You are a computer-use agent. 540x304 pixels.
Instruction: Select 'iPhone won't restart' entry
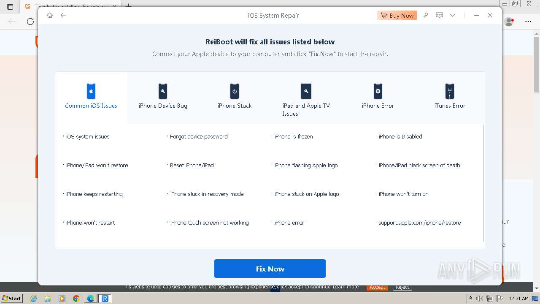coord(91,223)
